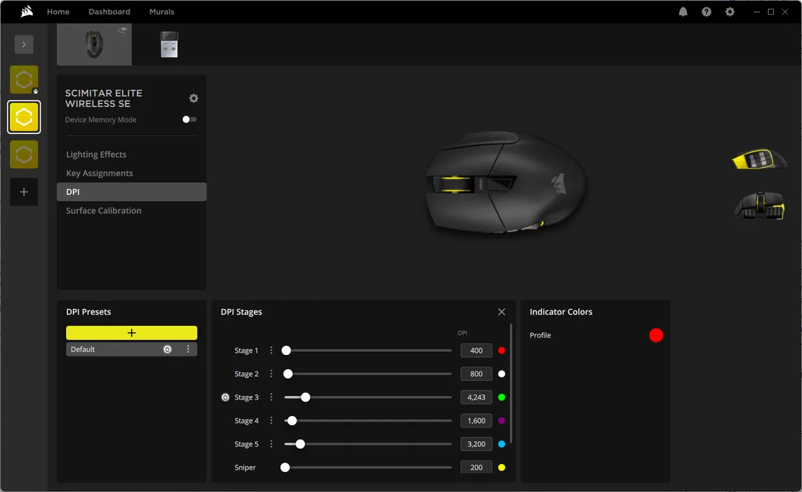Open iCUE settings with the gear icon
Image resolution: width=802 pixels, height=492 pixels.
730,11
